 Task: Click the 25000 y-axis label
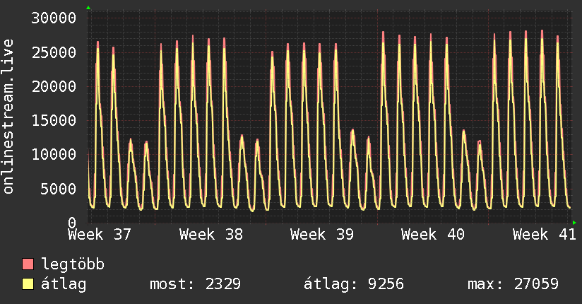pos(54,52)
